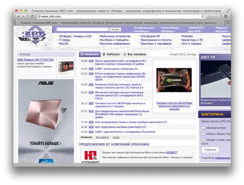Select the «Всегда в игре» quiz answer

click(203, 128)
